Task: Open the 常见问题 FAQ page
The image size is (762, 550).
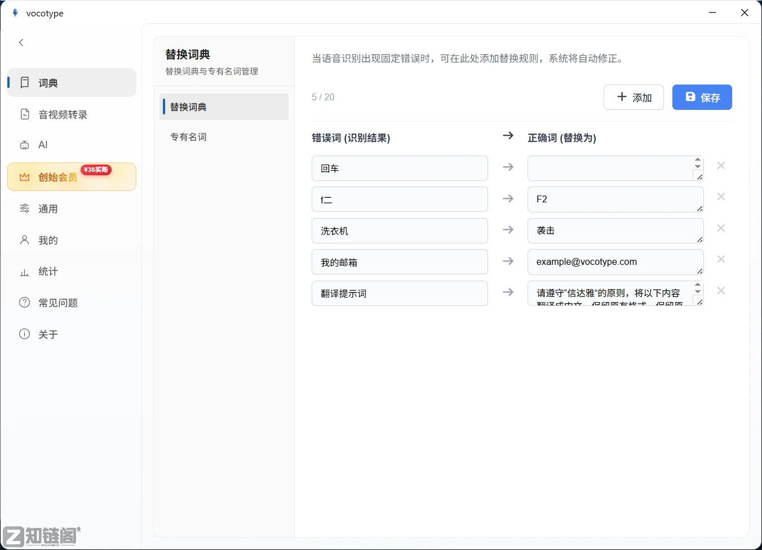Action: click(x=72, y=303)
